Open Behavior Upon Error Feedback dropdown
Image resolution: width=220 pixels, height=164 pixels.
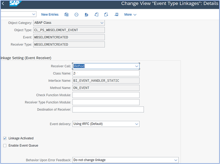(x=175, y=160)
